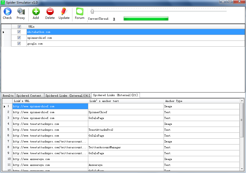Image resolution: width=246 pixels, height=173 pixels.
Task: Click the scroll up arrow in the links table
Action: [242, 101]
